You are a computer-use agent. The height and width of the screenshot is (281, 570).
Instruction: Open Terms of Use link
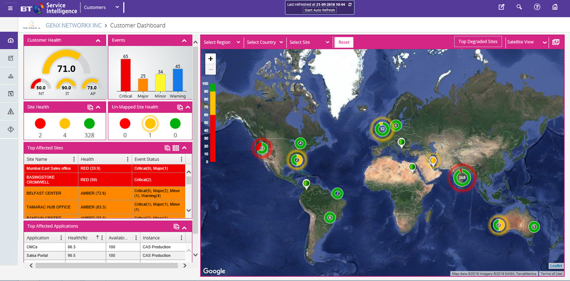pyautogui.click(x=551, y=274)
